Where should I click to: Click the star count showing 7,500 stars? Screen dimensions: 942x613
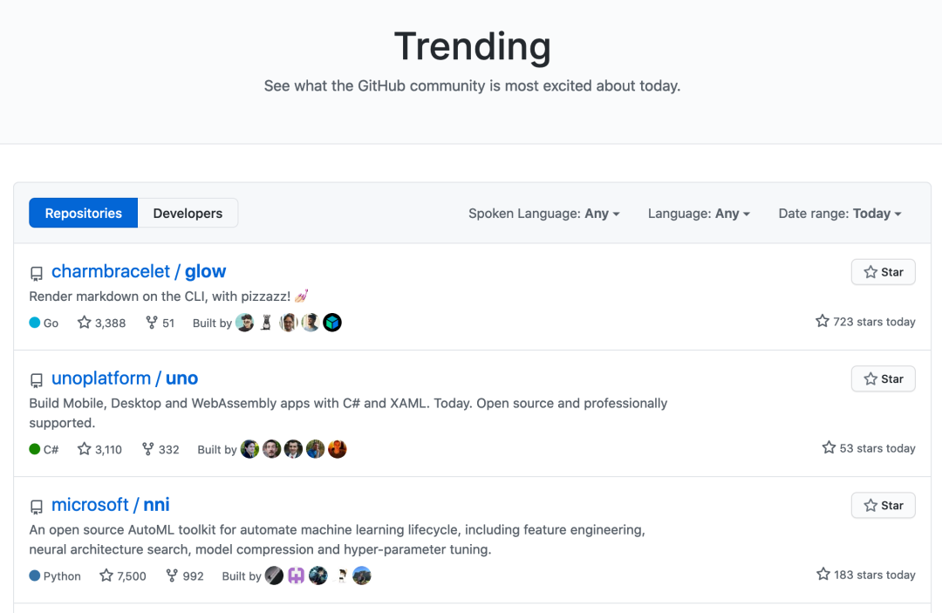pos(131,576)
